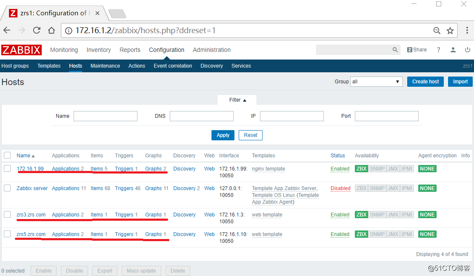474x276 pixels.
Task: Open the user profile icon
Action: [453, 50]
